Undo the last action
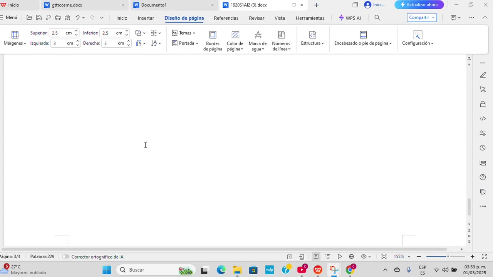 coord(77,18)
